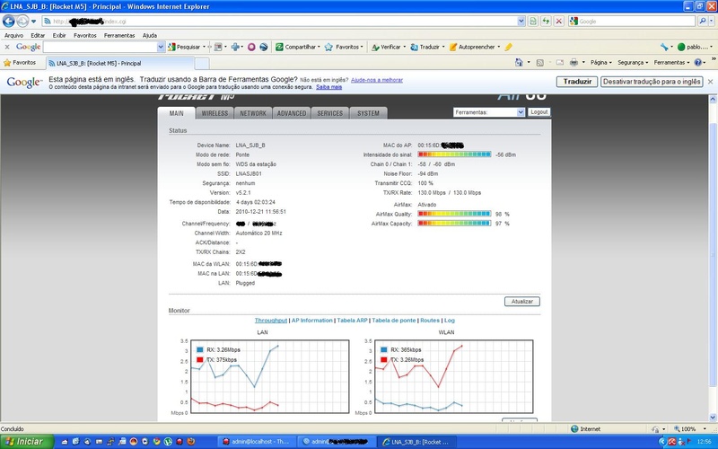718x449 pixels.
Task: Click the AirMax Quality bar
Action: click(454, 214)
